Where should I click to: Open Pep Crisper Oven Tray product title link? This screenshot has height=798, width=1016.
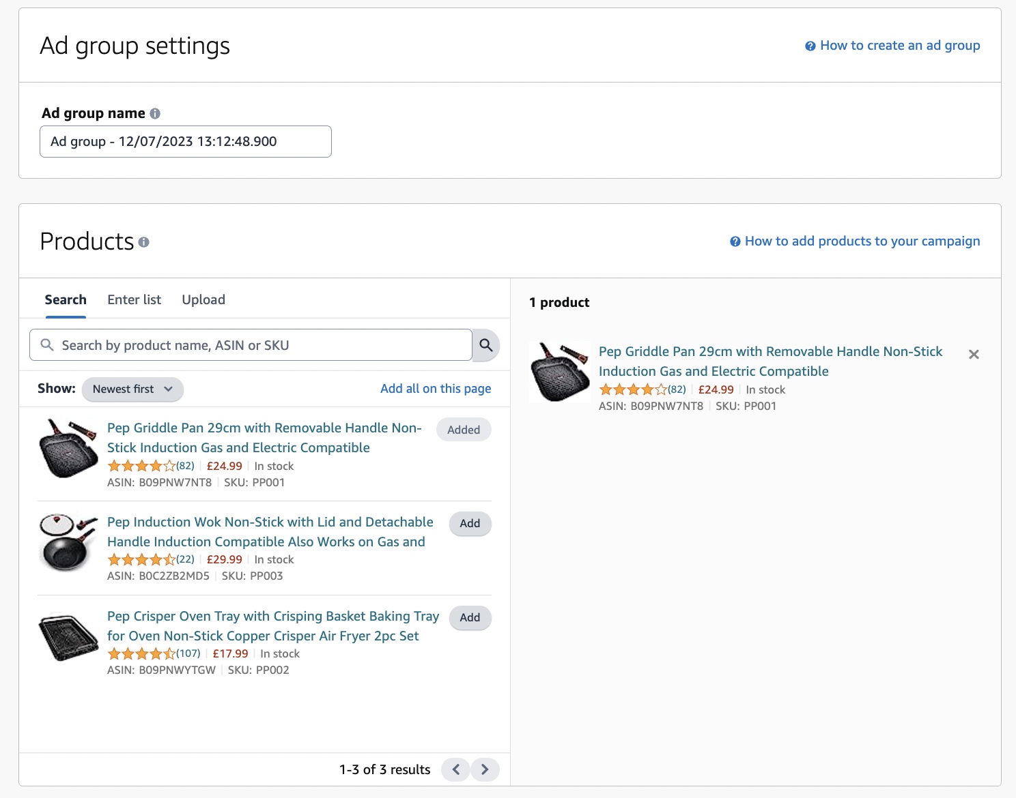(273, 626)
